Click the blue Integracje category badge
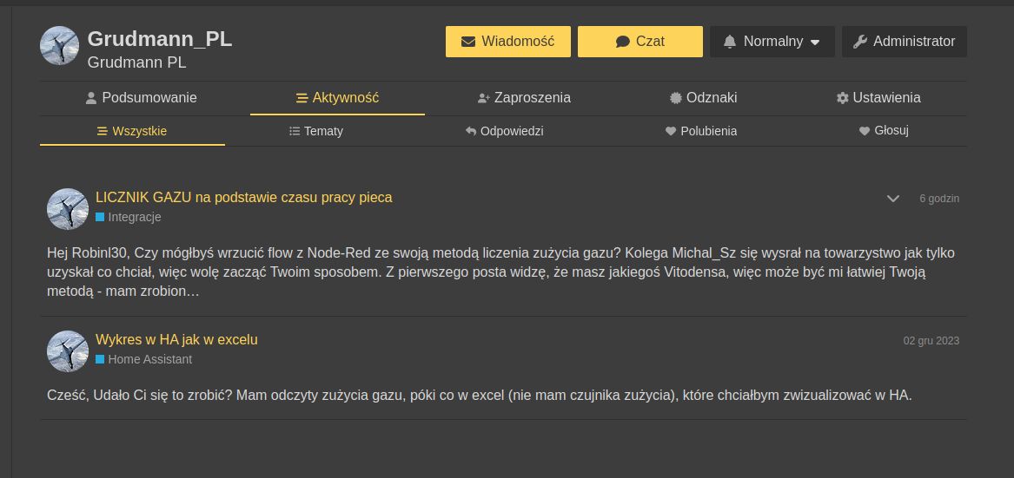The image size is (1014, 478). 129,217
